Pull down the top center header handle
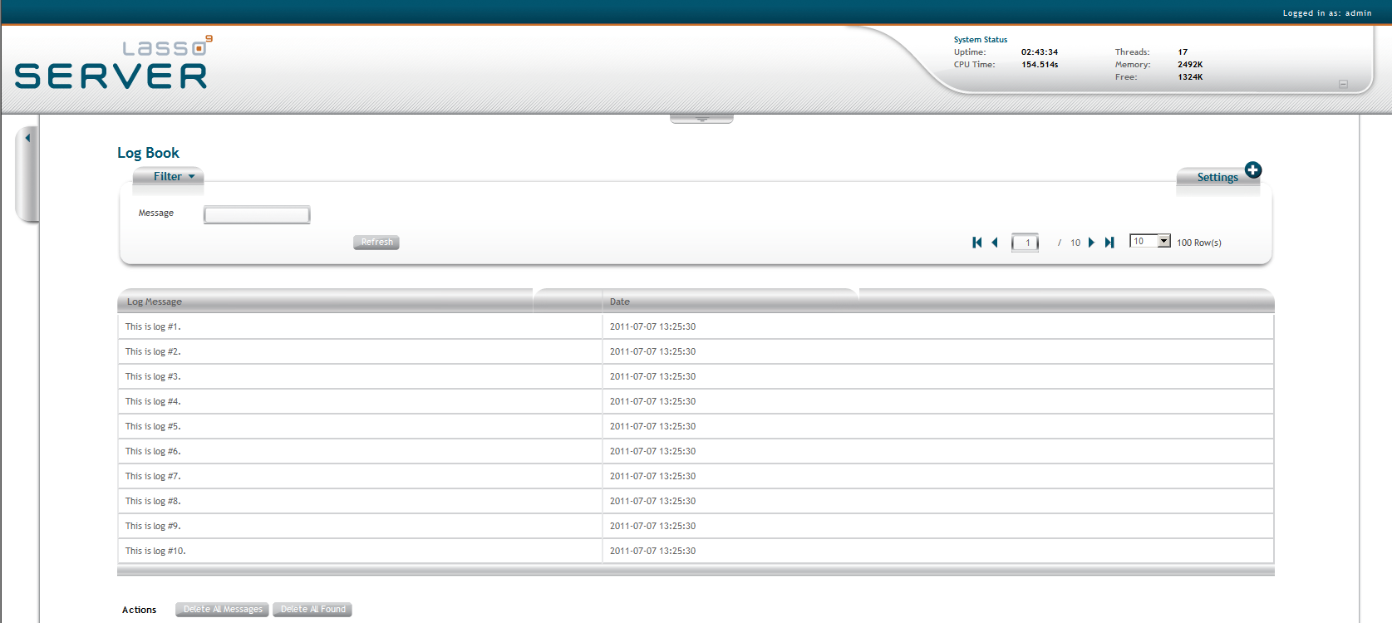The width and height of the screenshot is (1392, 623). (x=701, y=119)
